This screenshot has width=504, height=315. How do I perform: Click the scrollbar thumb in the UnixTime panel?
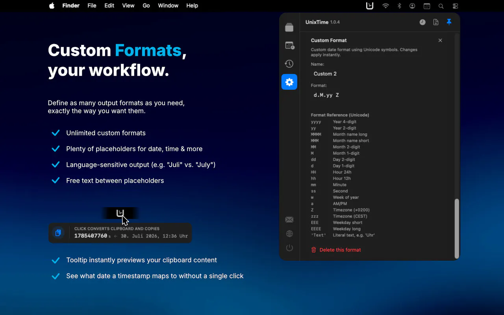(x=457, y=228)
